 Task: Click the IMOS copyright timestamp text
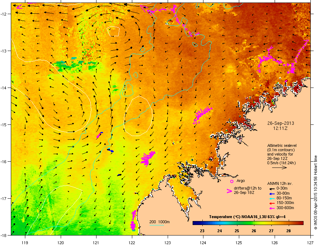315,192
